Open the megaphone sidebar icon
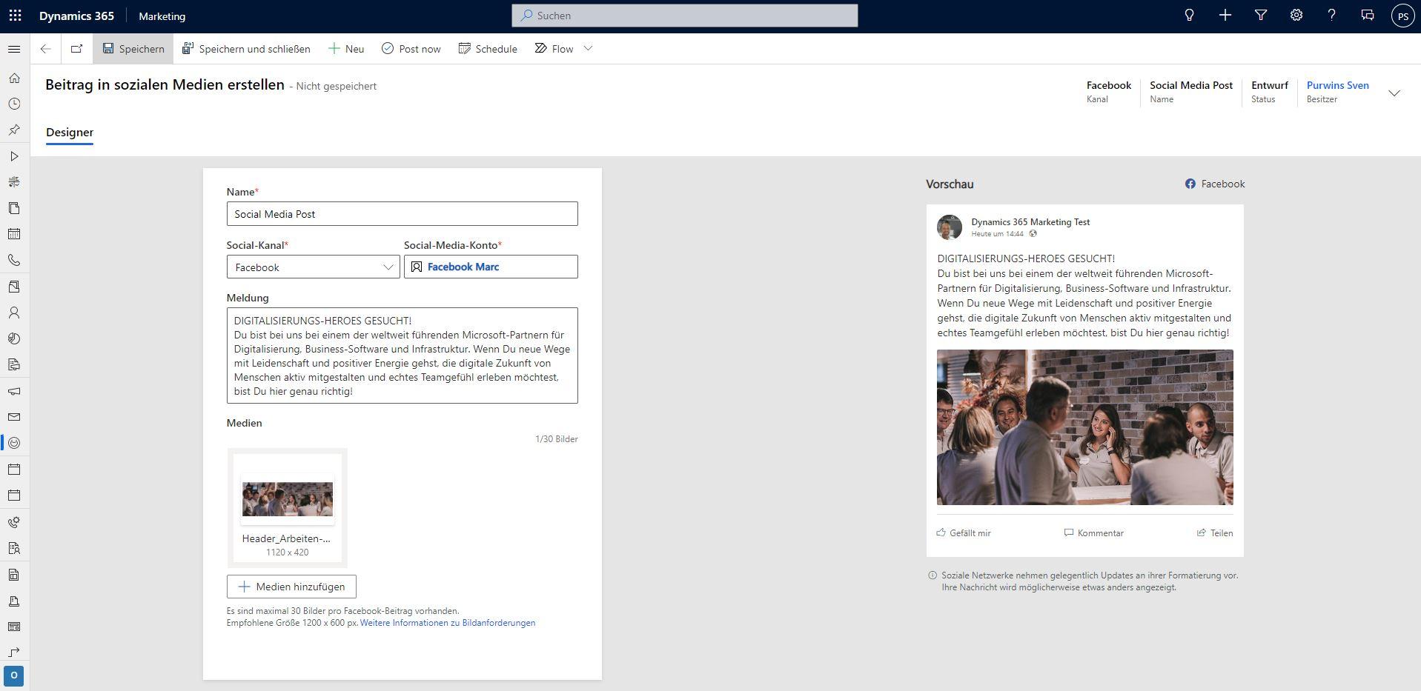Viewport: 1421px width, 691px height. (14, 391)
